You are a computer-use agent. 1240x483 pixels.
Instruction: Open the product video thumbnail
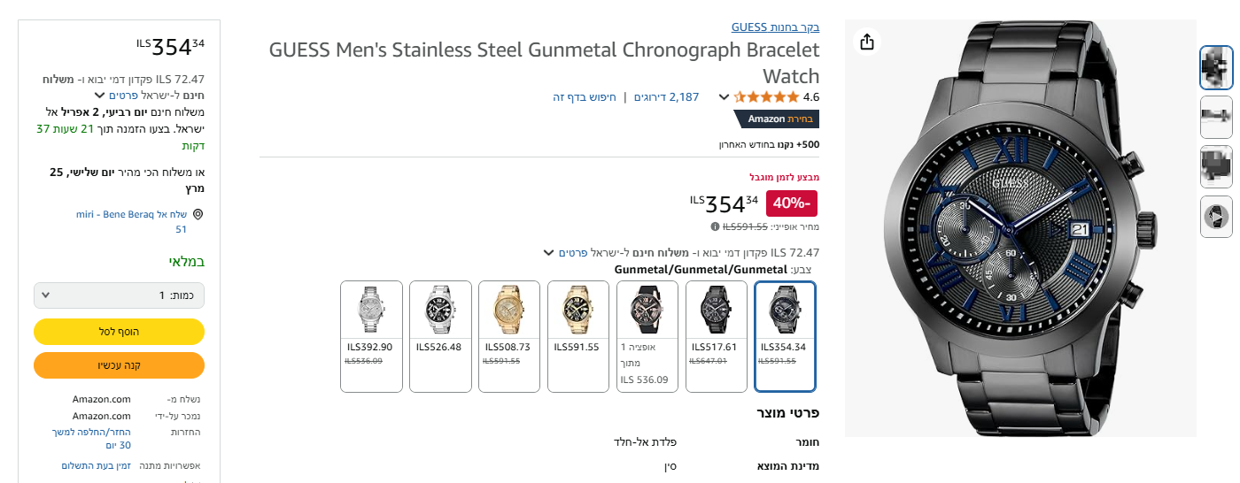coord(1216,217)
